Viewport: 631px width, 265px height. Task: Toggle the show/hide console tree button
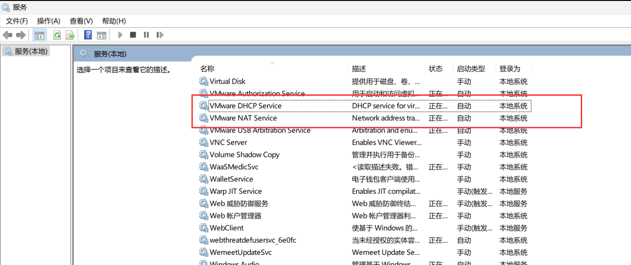(39, 35)
